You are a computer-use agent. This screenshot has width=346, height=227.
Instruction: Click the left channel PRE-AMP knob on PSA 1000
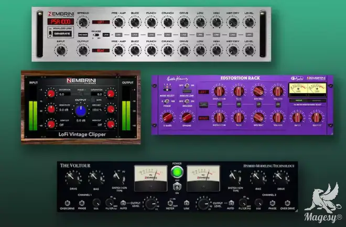pos(118,22)
